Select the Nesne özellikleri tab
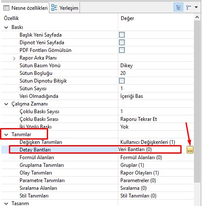The image size is (202, 206). 26,8
